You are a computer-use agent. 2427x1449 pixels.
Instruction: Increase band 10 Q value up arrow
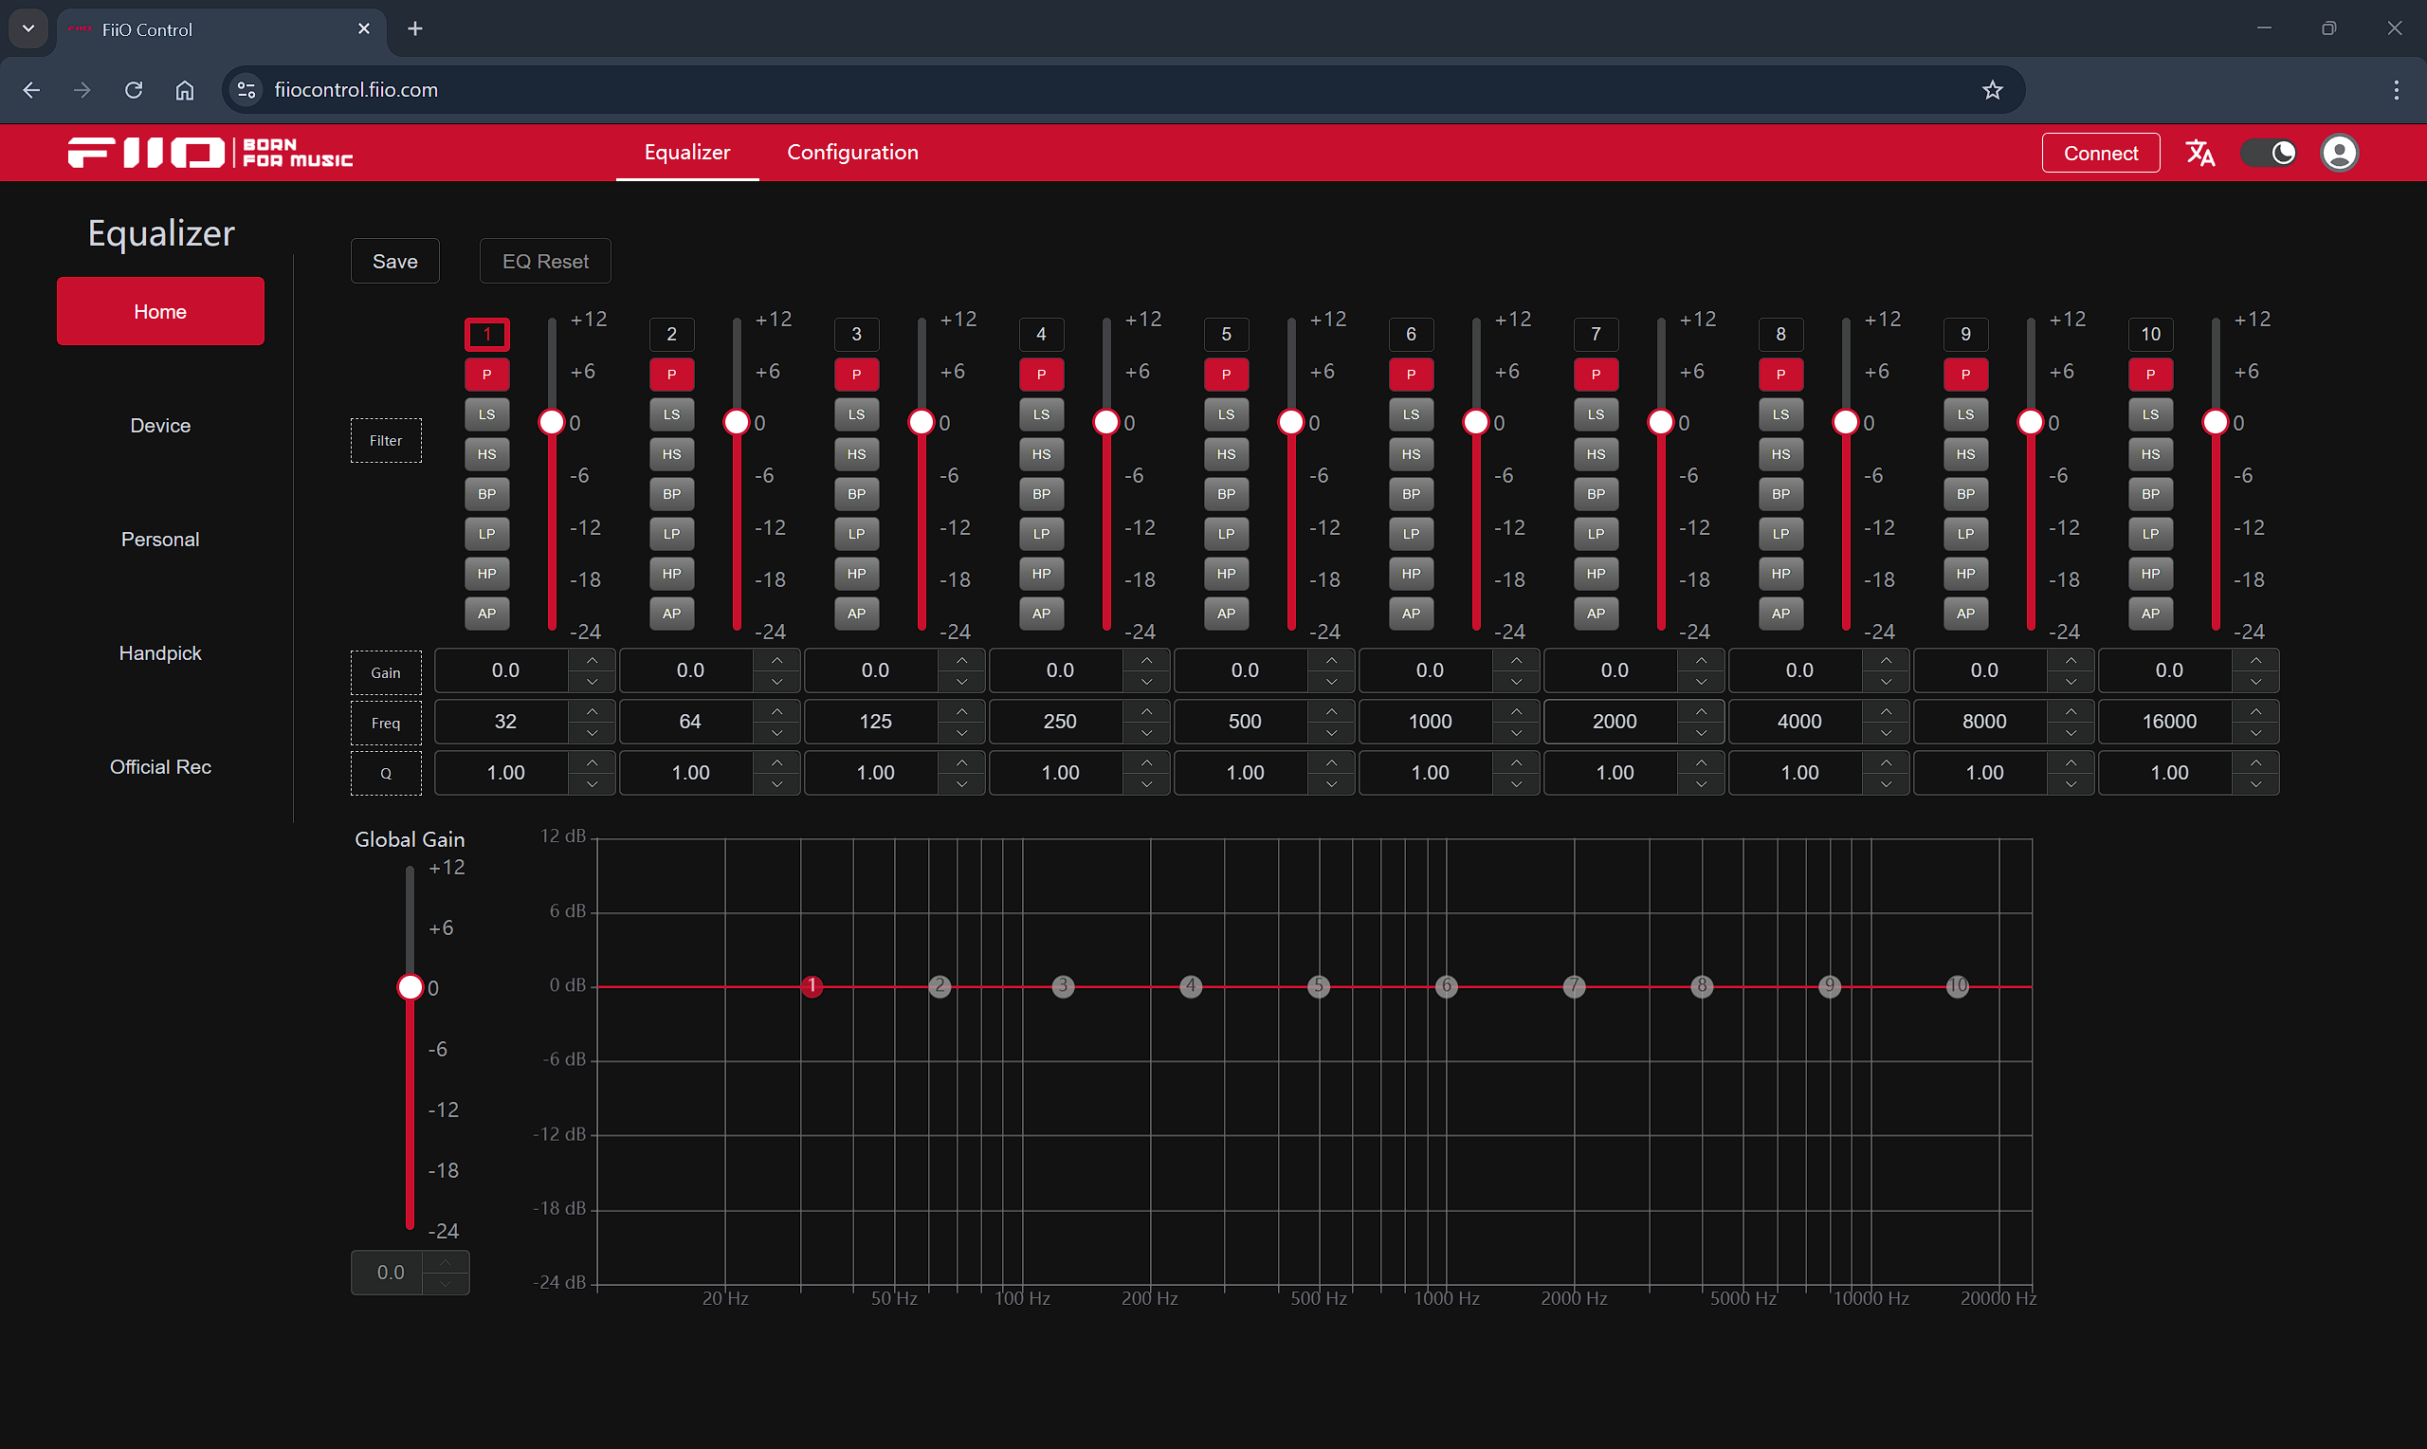[x=2256, y=761]
